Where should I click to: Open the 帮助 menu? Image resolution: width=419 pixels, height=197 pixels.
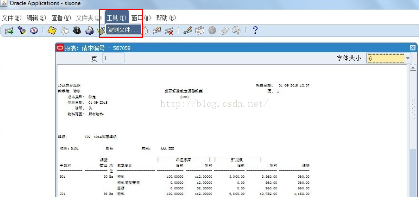[166, 18]
